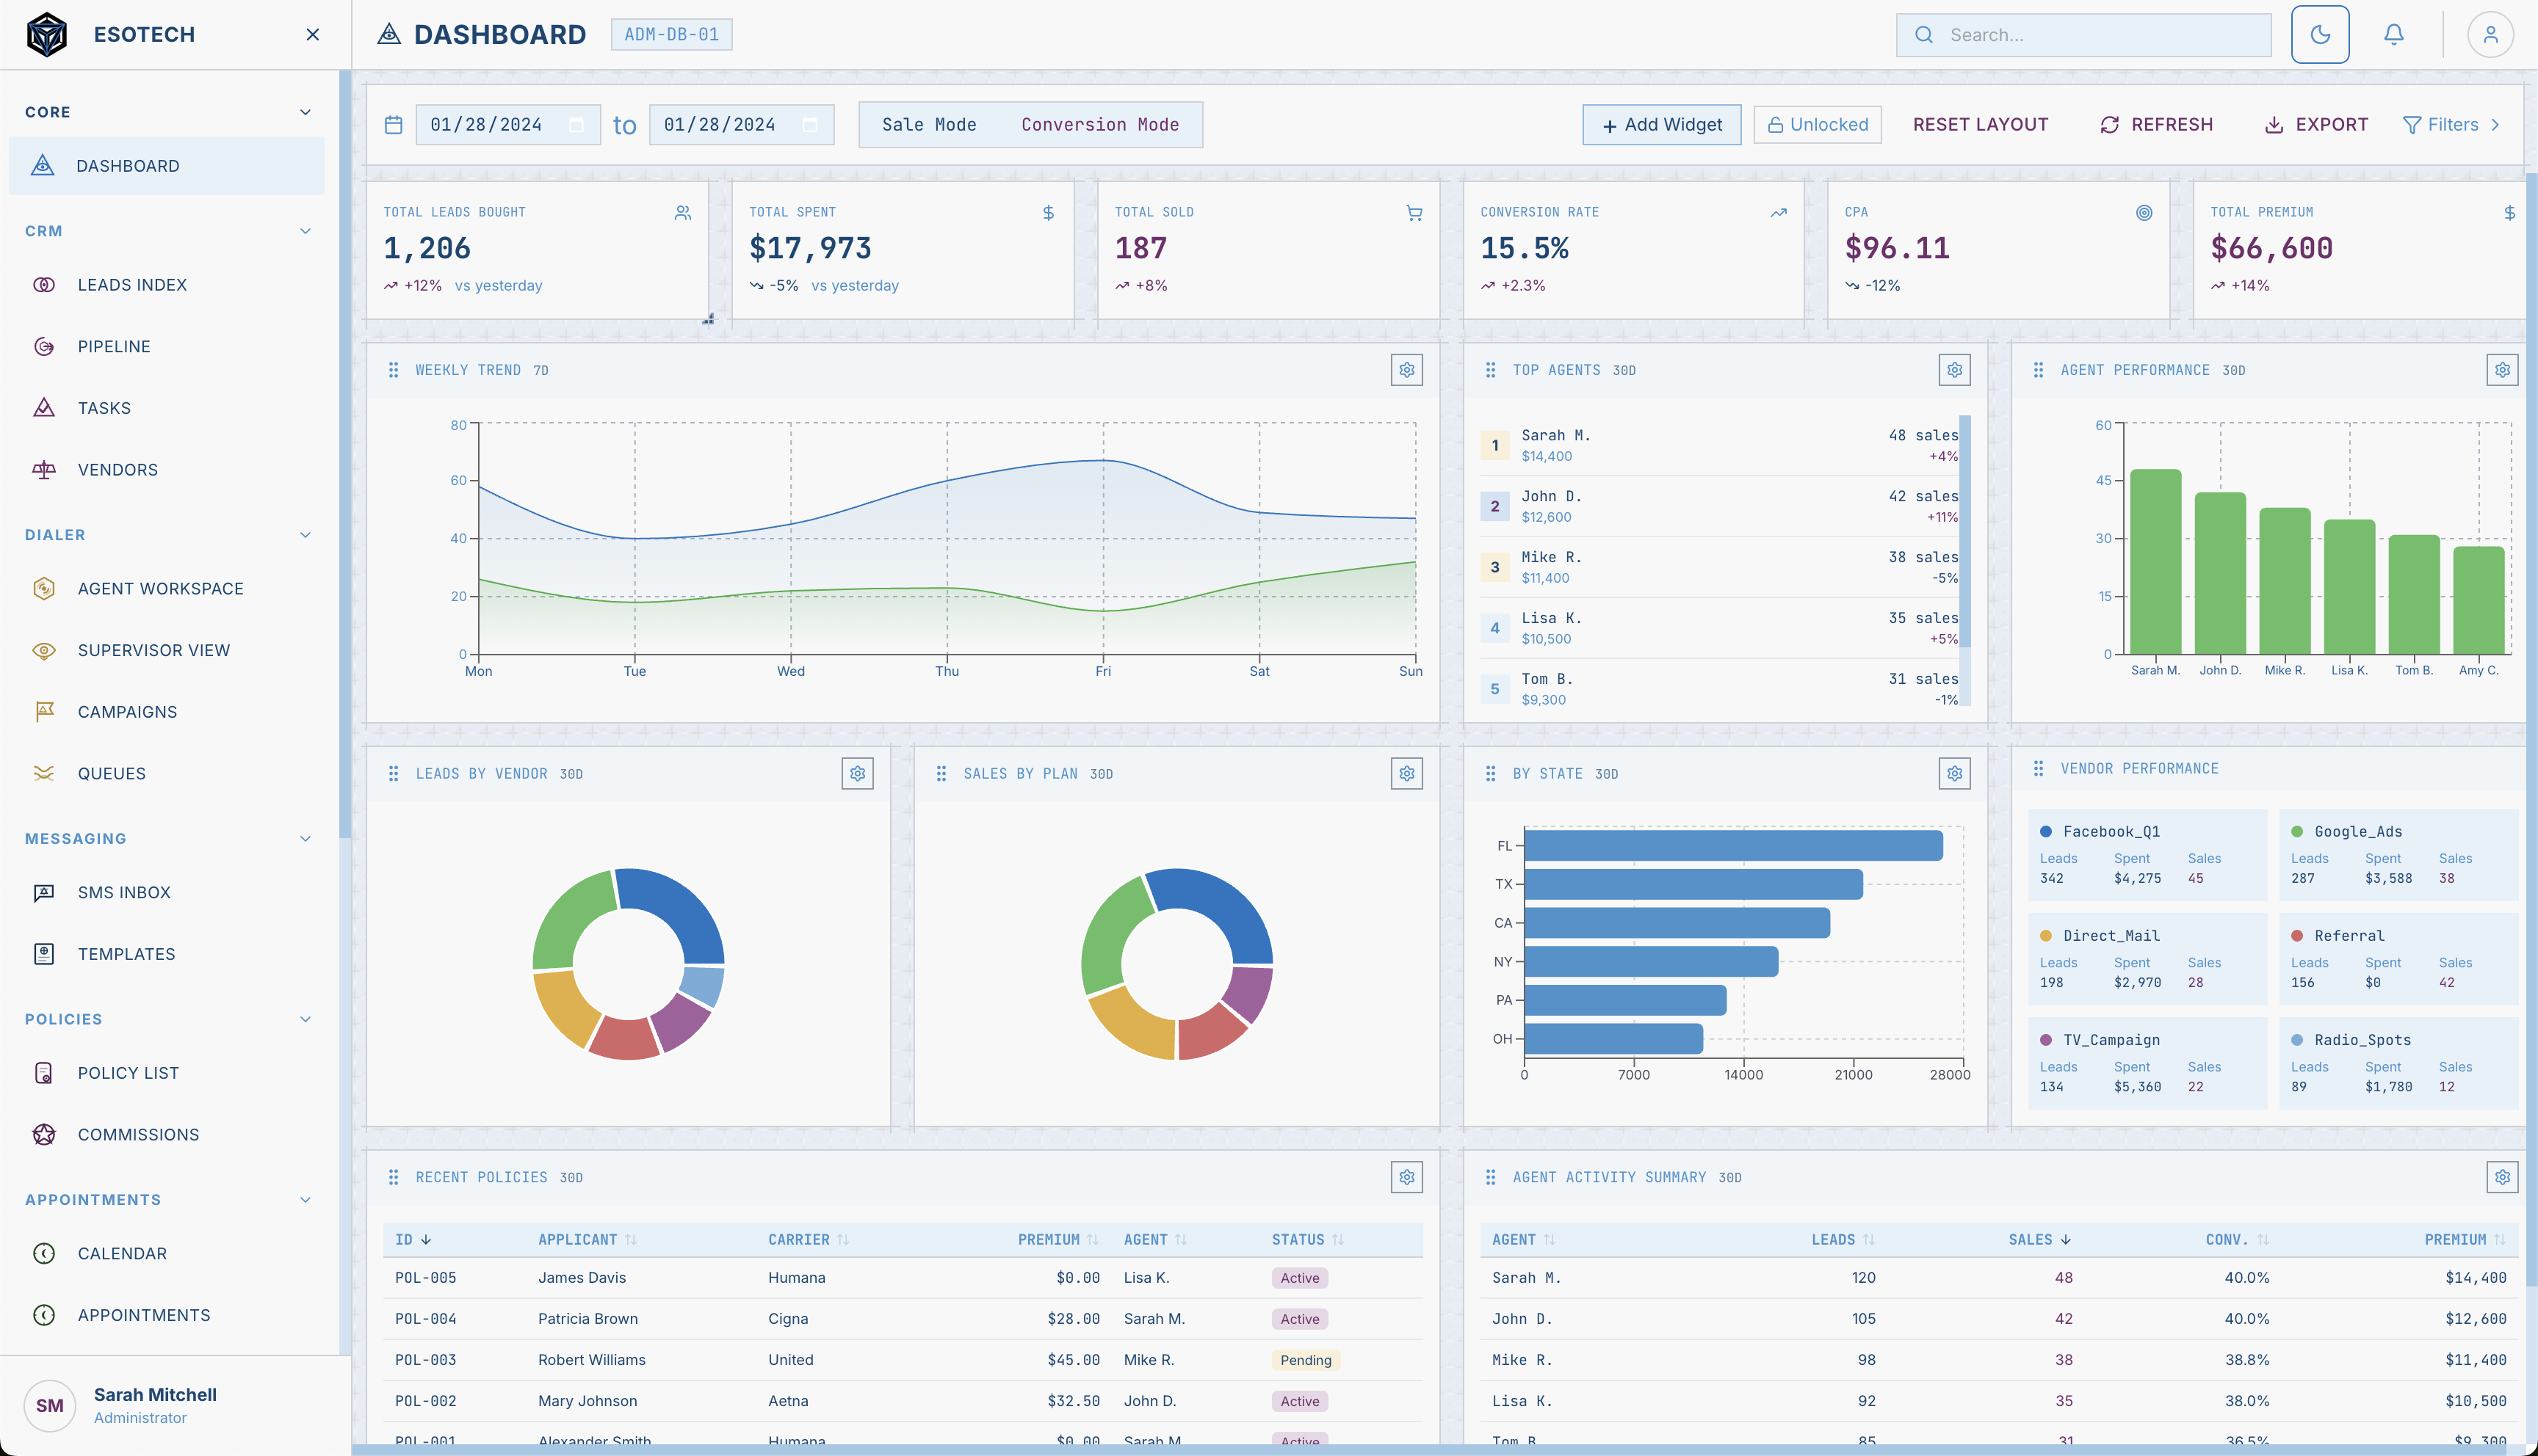This screenshot has width=2538, height=1456.
Task: Click the Referral vendor color dot
Action: tap(2297, 936)
